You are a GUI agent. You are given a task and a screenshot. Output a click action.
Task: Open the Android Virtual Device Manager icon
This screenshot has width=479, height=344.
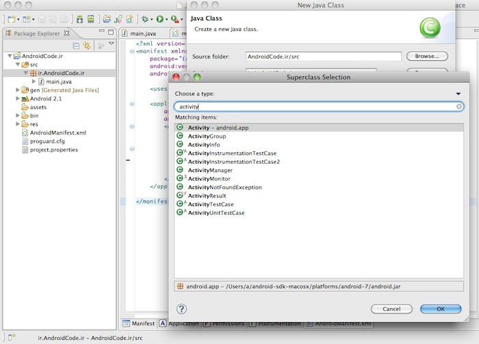[x=91, y=19]
